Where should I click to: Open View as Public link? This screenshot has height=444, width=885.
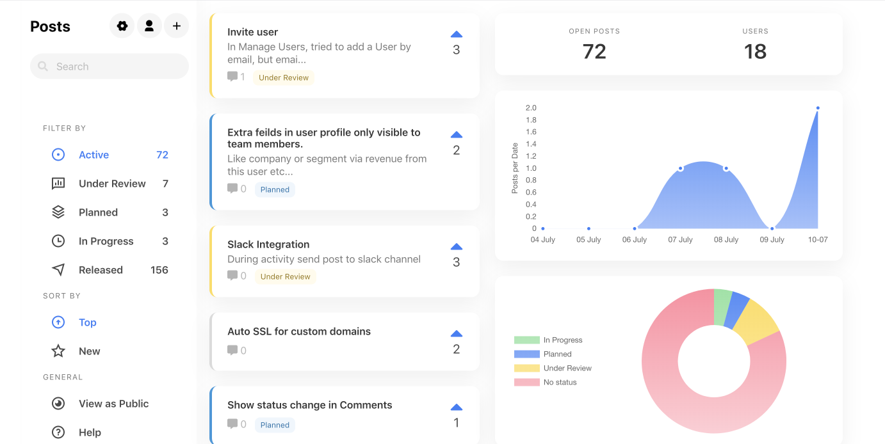(x=113, y=404)
